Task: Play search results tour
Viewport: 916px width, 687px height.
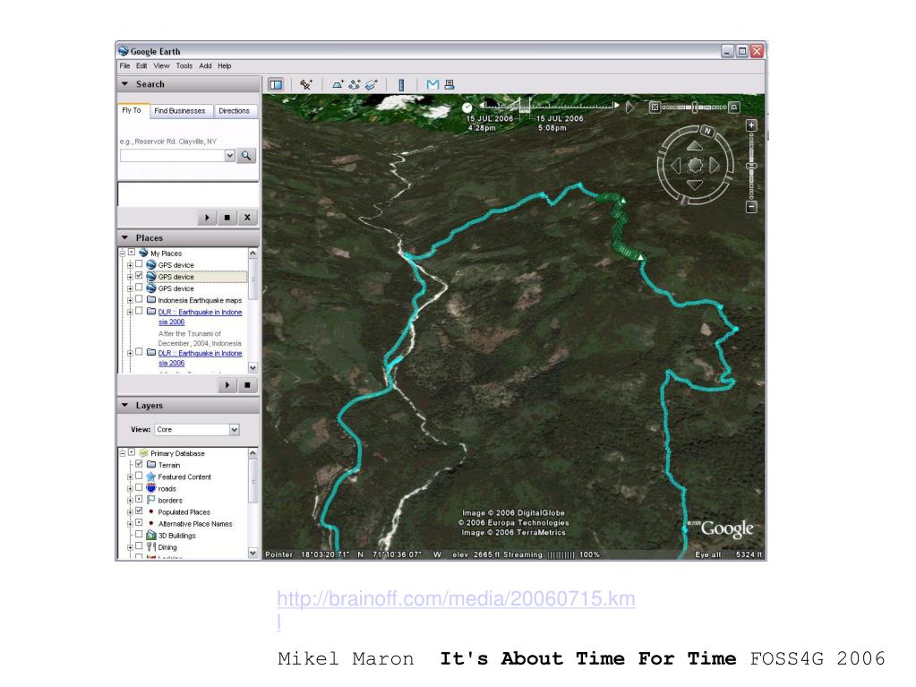Action: (208, 218)
